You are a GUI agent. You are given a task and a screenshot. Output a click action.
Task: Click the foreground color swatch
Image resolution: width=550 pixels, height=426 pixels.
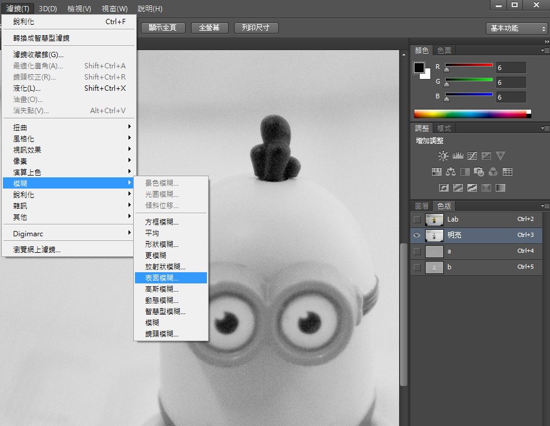coord(419,68)
